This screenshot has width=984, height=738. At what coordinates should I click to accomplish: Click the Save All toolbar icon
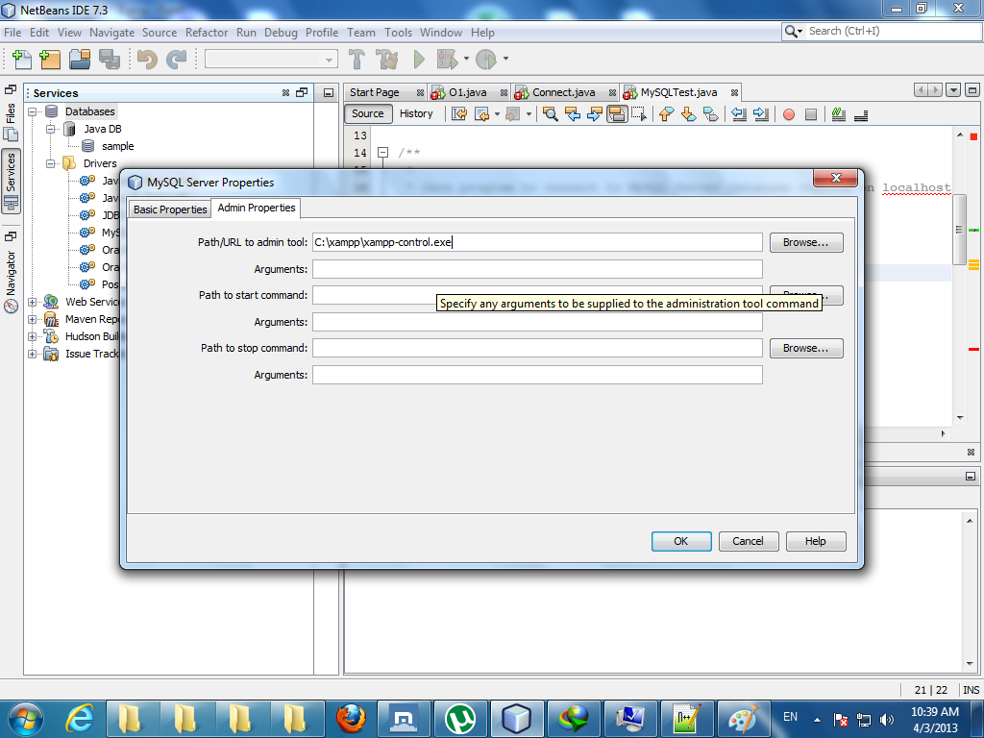point(110,60)
